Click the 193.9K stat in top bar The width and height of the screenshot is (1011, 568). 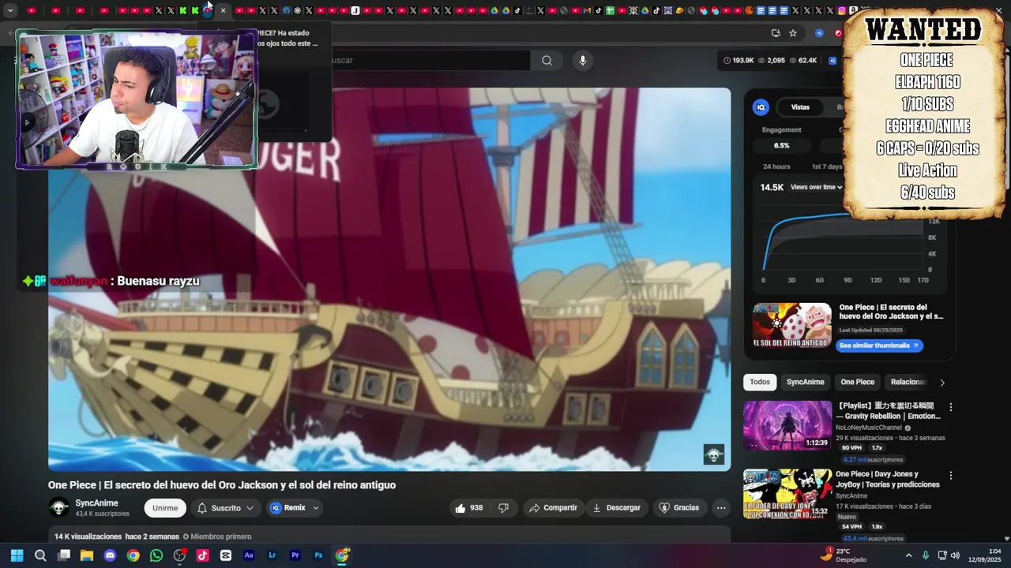[739, 61]
